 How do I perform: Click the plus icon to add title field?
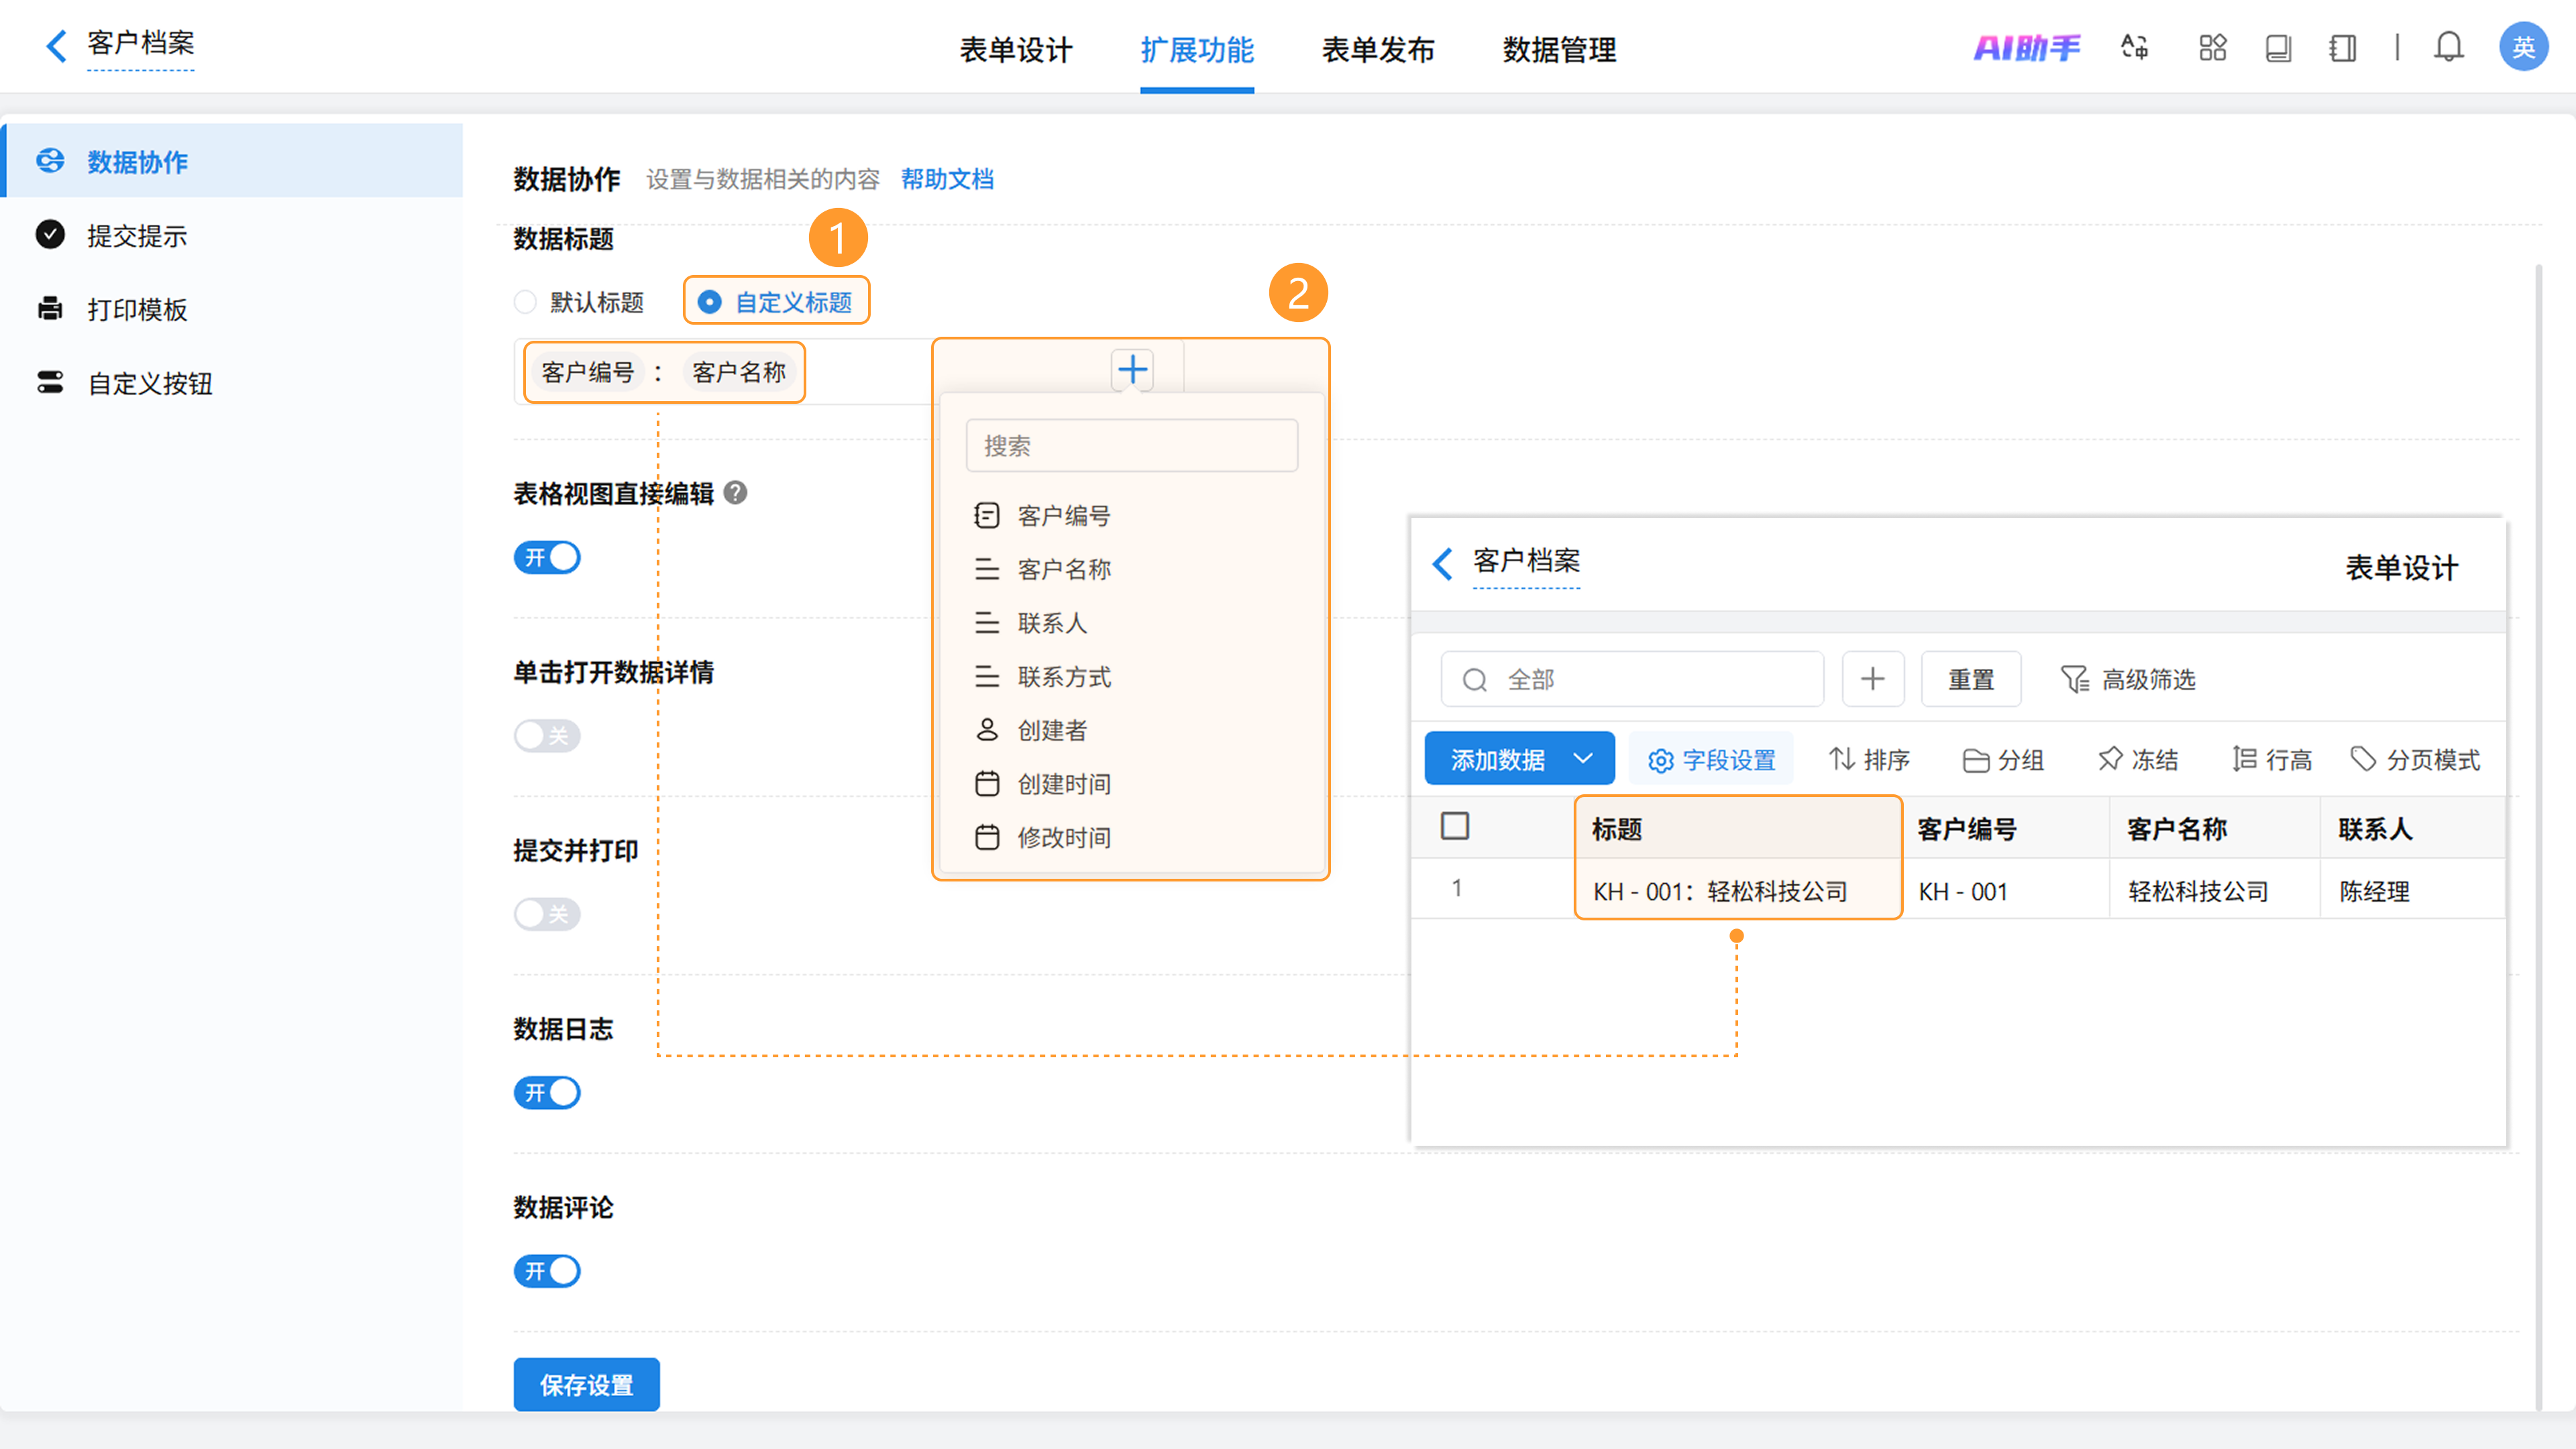pos(1132,370)
